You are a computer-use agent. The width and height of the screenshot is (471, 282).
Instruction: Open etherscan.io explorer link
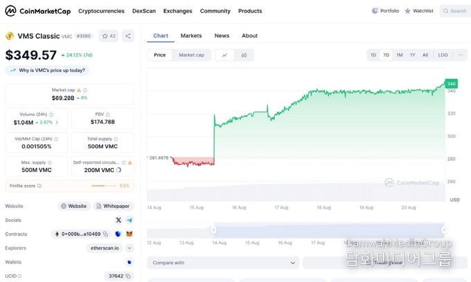coord(105,248)
